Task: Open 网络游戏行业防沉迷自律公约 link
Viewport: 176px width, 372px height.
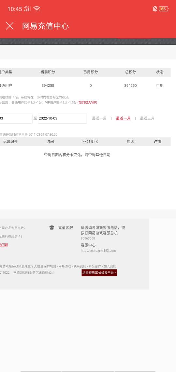Action: pos(34,272)
